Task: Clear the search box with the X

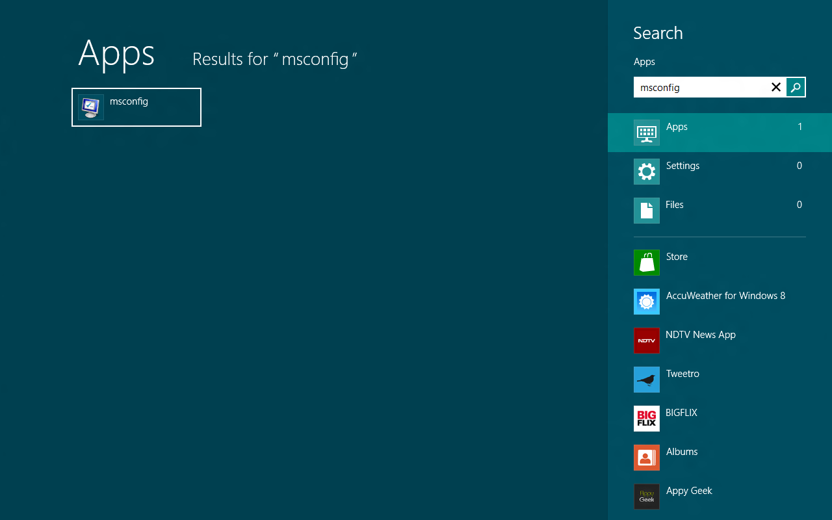Action: (x=776, y=87)
